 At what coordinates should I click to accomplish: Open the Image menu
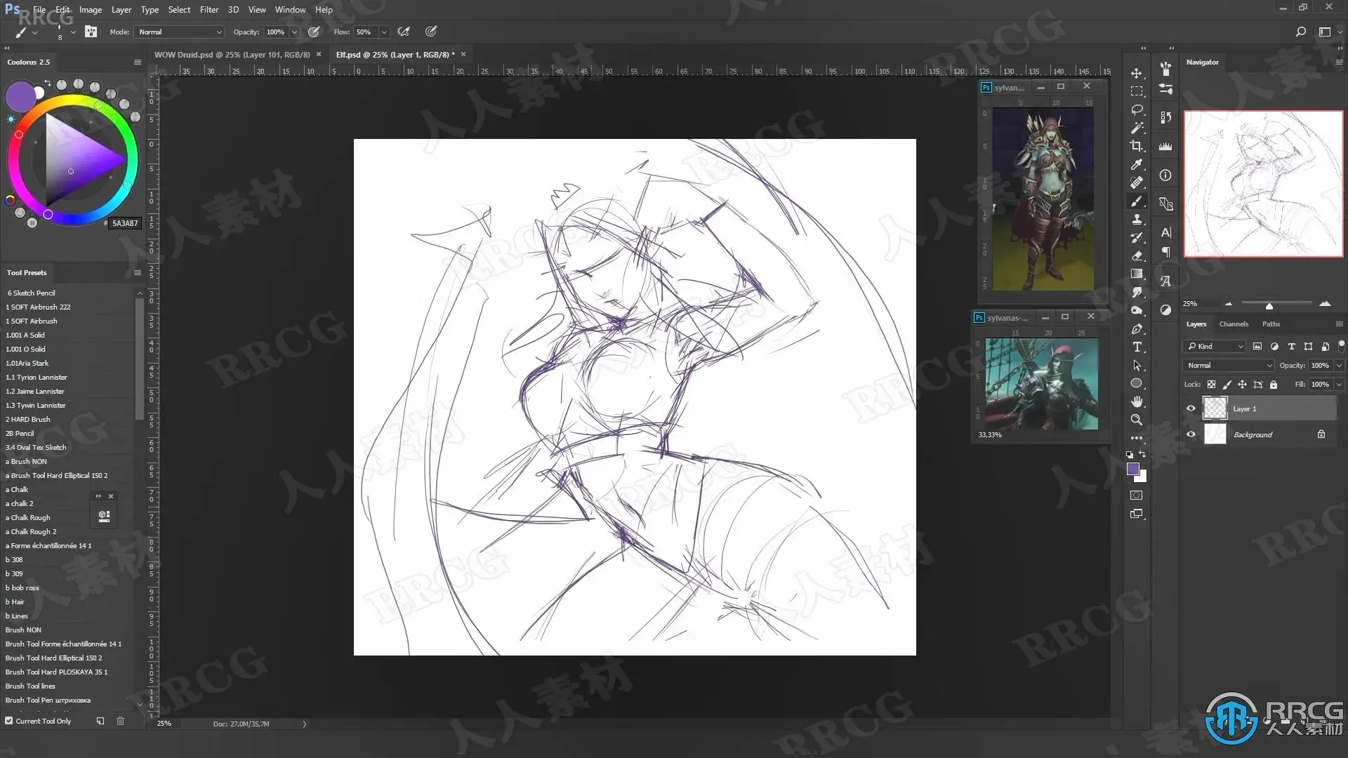(x=91, y=10)
